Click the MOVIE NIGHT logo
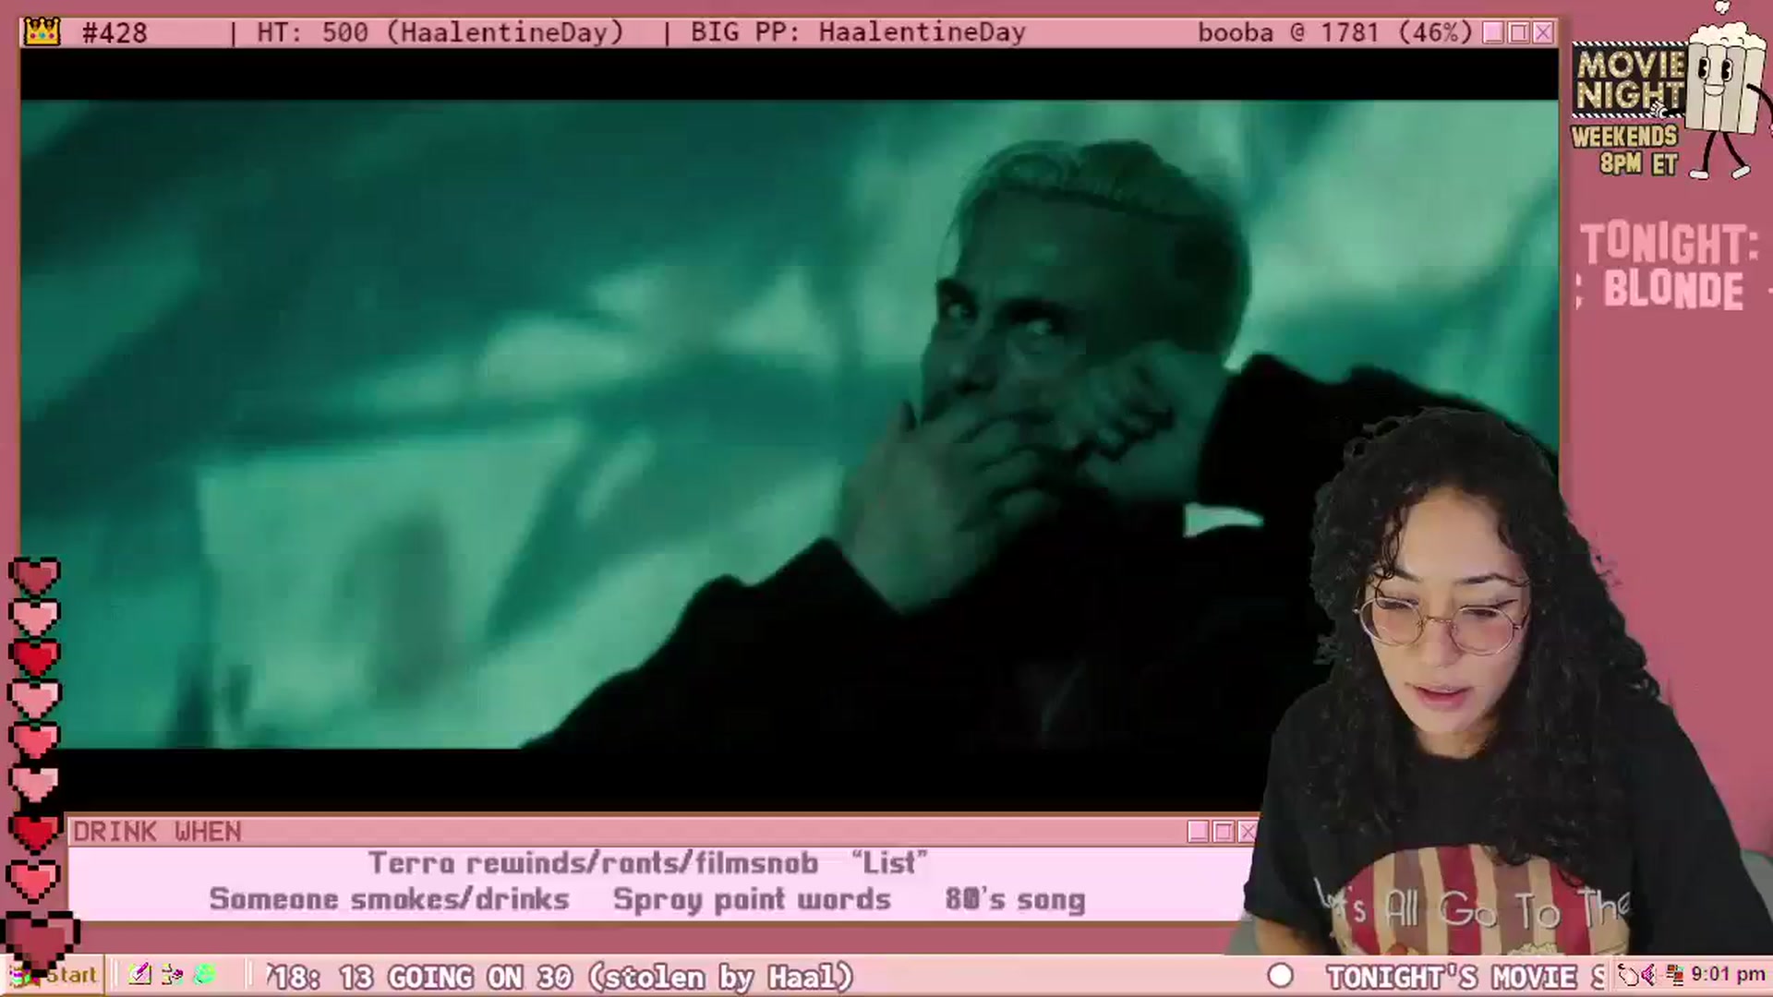The width and height of the screenshot is (1773, 997). pyautogui.click(x=1630, y=81)
